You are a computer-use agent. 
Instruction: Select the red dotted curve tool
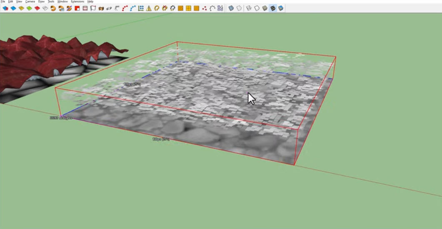125,8
